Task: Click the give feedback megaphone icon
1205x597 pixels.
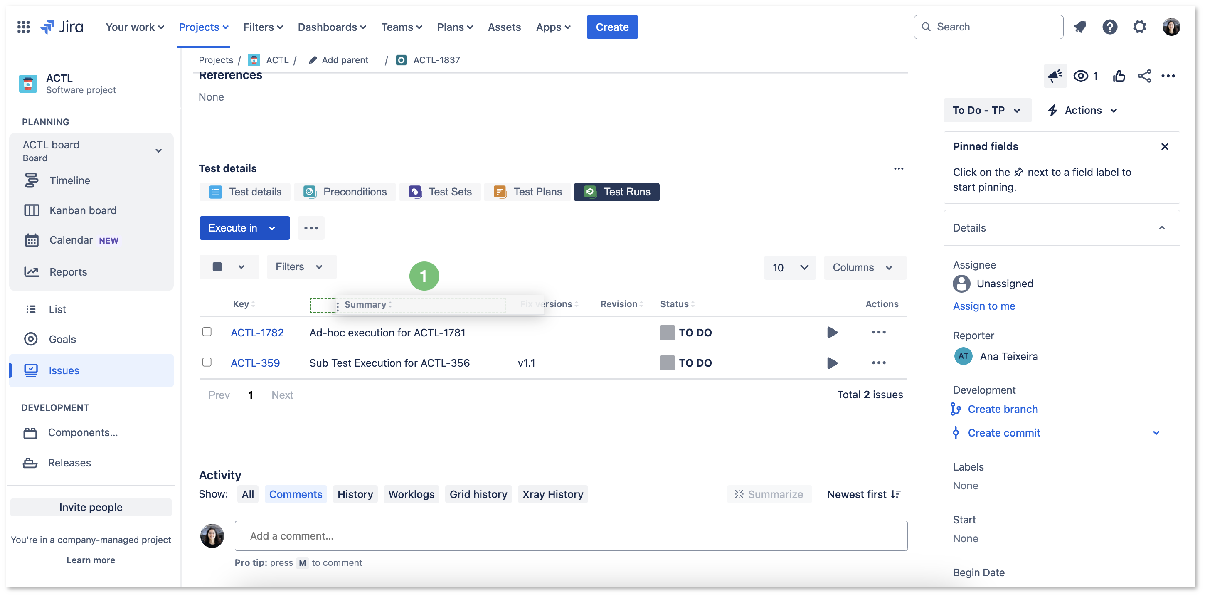Action: 1055,76
